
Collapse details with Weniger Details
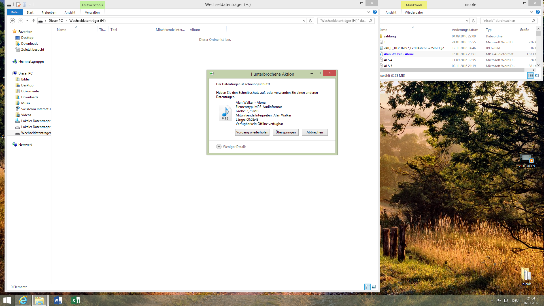click(231, 147)
